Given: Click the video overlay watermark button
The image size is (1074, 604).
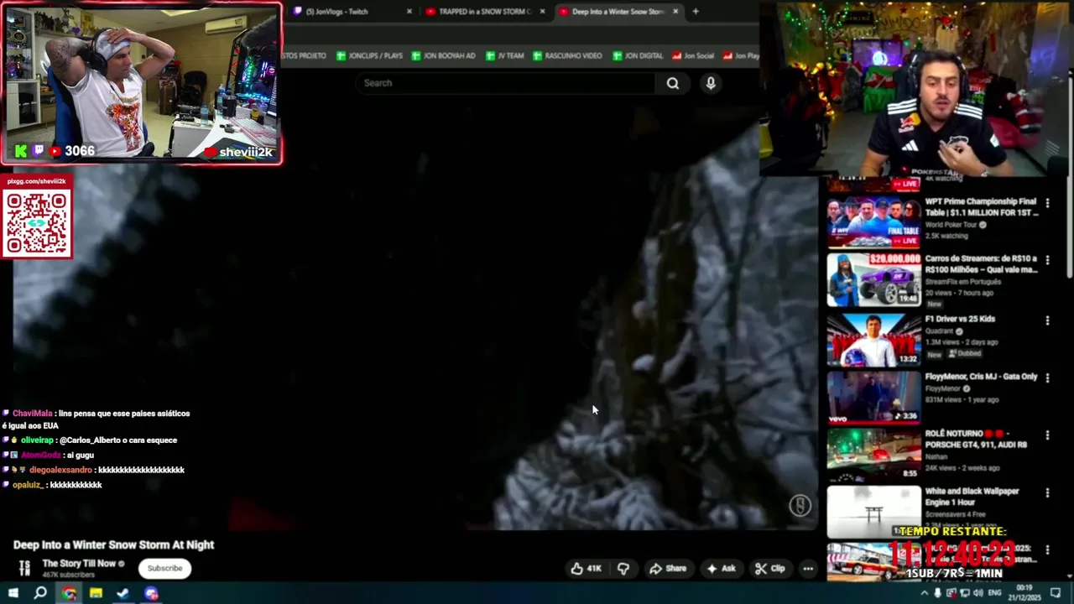Looking at the screenshot, I should click(x=800, y=505).
